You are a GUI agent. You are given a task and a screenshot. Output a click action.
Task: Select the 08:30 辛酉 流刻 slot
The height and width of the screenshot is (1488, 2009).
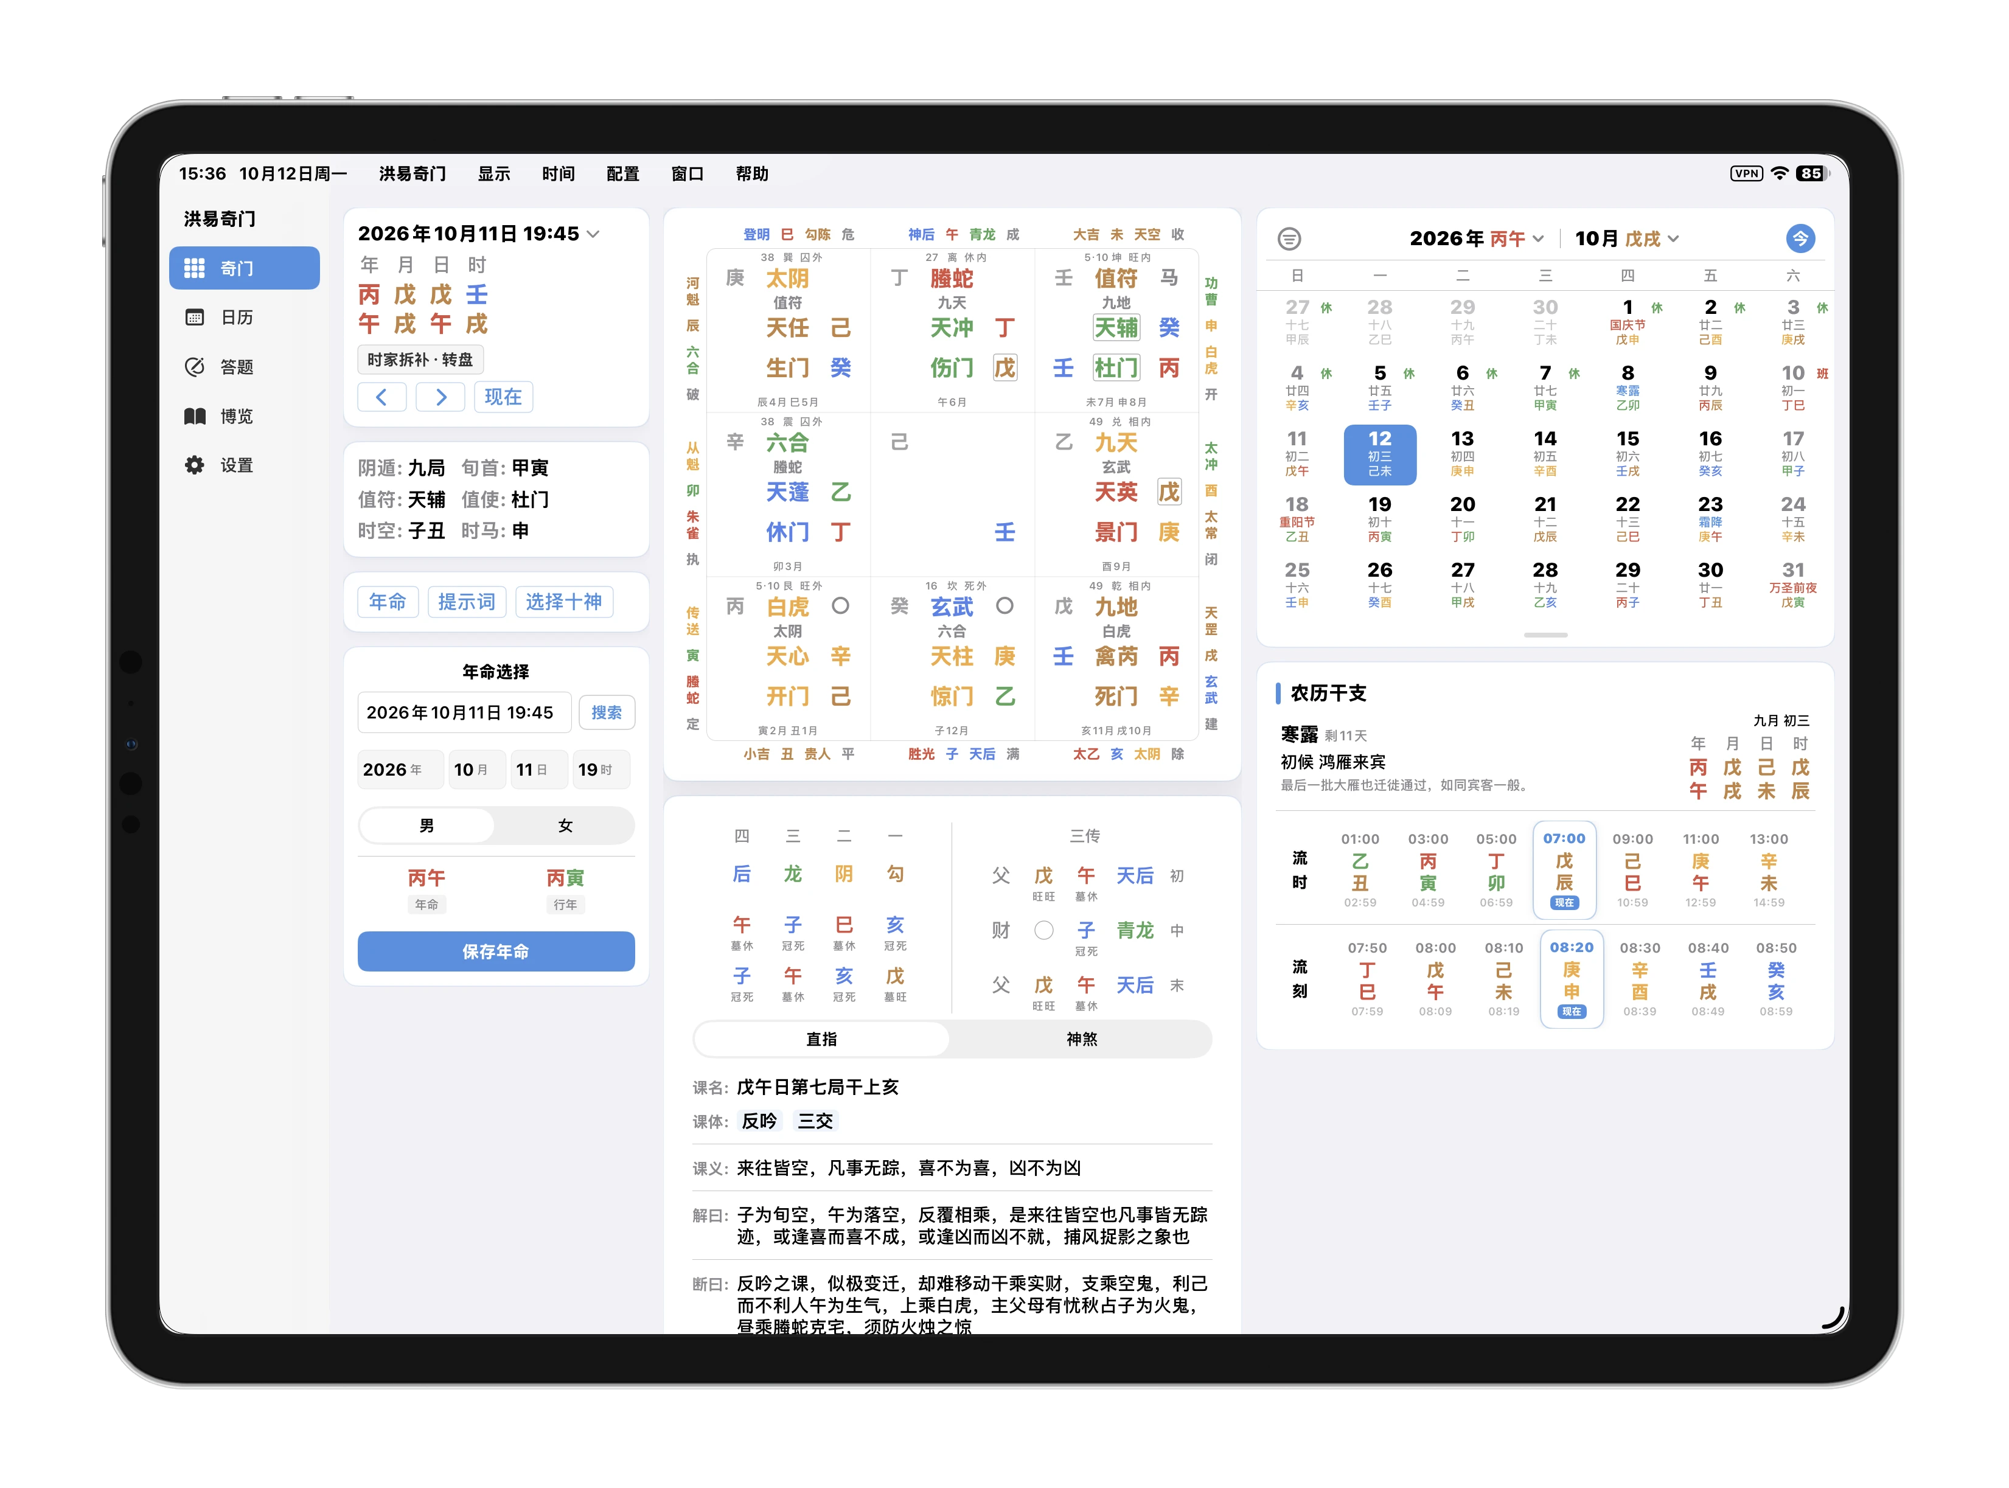1640,979
